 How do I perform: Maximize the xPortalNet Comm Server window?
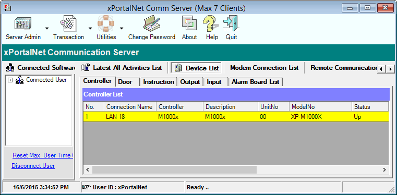point(367,8)
